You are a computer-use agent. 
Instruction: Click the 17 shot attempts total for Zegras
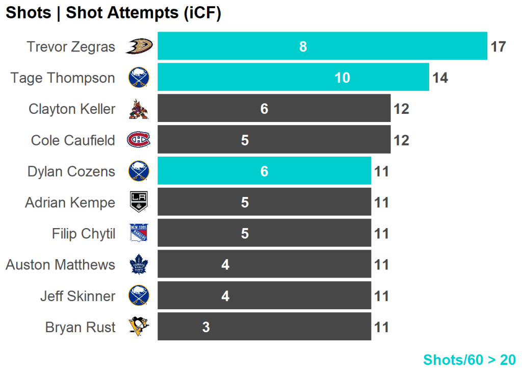(x=498, y=47)
